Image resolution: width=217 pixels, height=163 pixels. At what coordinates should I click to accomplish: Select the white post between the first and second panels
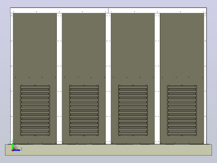tap(59, 79)
